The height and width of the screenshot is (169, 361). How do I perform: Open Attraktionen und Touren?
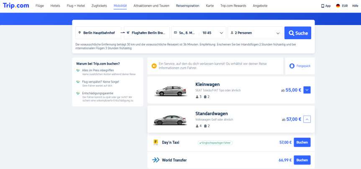tap(151, 6)
